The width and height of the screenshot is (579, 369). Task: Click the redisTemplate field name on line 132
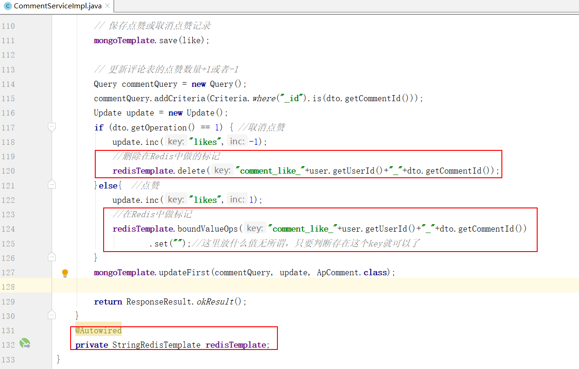click(x=236, y=345)
